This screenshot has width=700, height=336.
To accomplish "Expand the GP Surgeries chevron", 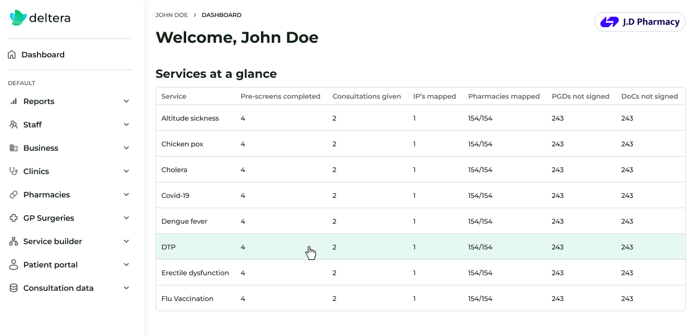I will [x=126, y=218].
